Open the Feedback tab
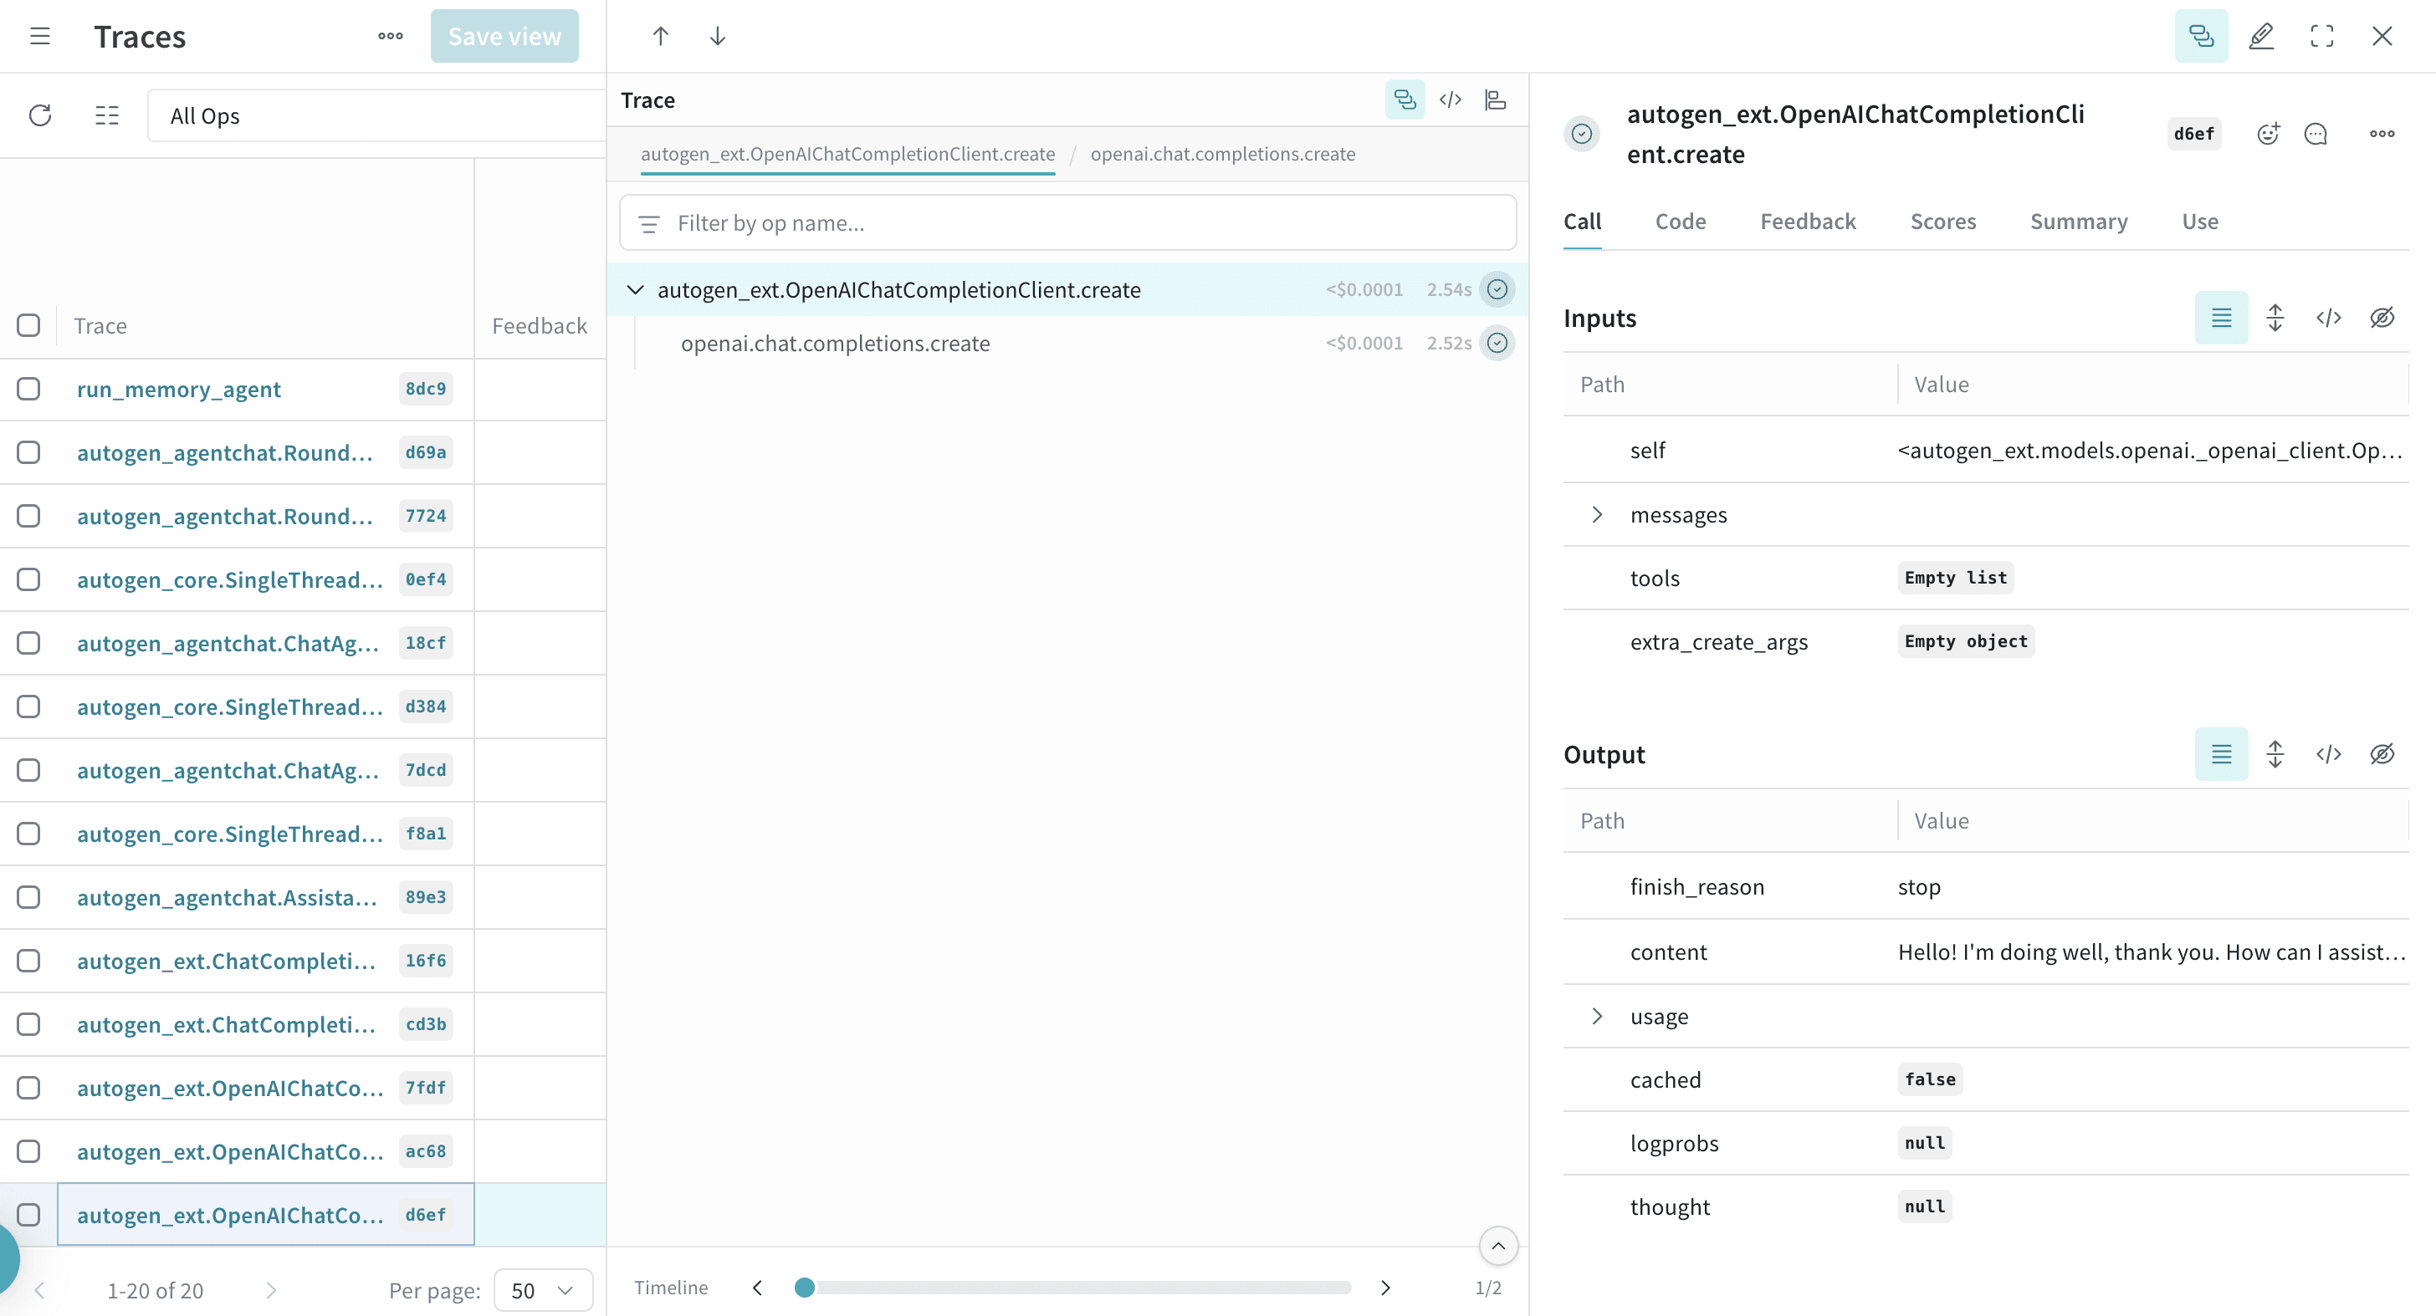Screen dimensions: 2436x1316 click(x=1808, y=222)
